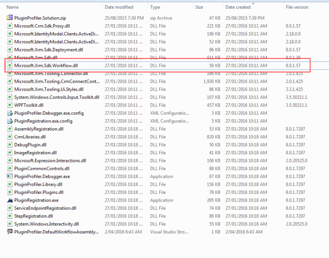The height and width of the screenshot is (258, 329).
Task: Click the Microsoft.Xrm.Tooling.Ui.Styles.dll icon
Action: click(x=10, y=89)
